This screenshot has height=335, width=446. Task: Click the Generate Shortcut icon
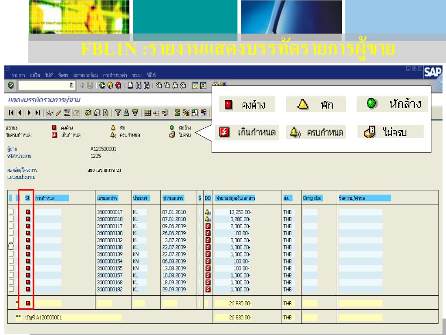point(203,85)
